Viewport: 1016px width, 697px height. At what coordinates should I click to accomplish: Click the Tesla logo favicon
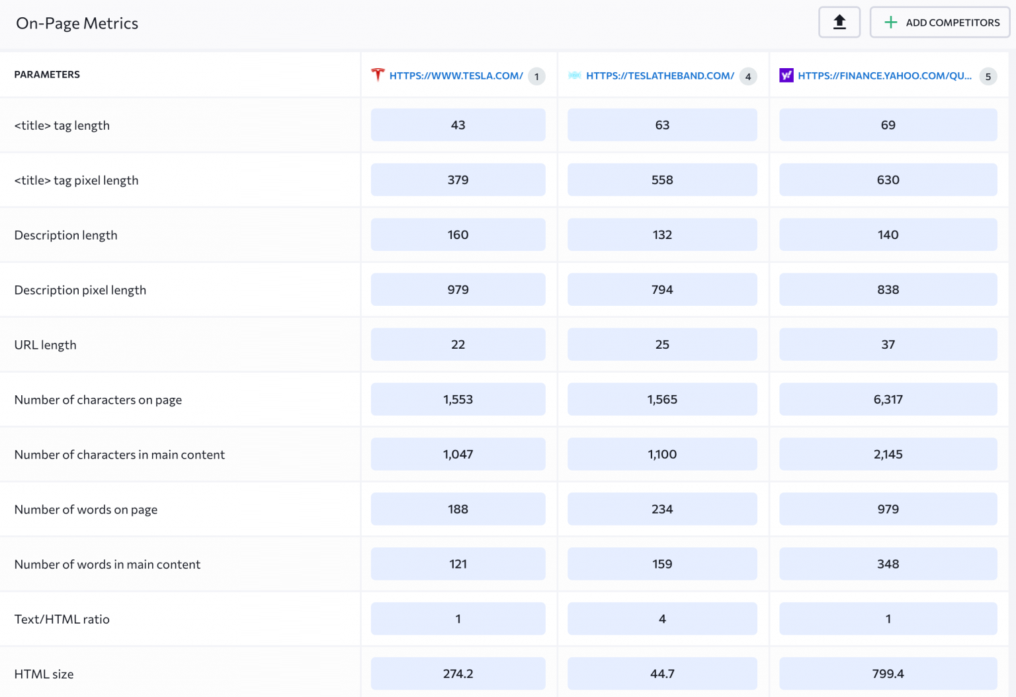(x=378, y=75)
